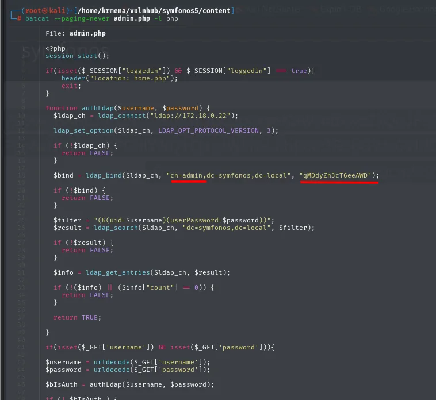Click the ldap_search function name
Image resolution: width=436 pixels, height=400 pixels.
[x=116, y=228]
